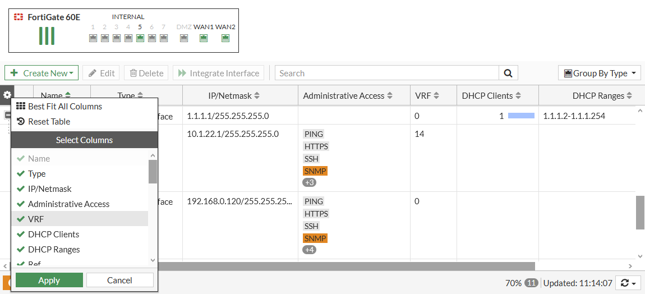645x294 pixels.
Task: Click the DHCP Clients usage bar
Action: pyautogui.click(x=521, y=116)
